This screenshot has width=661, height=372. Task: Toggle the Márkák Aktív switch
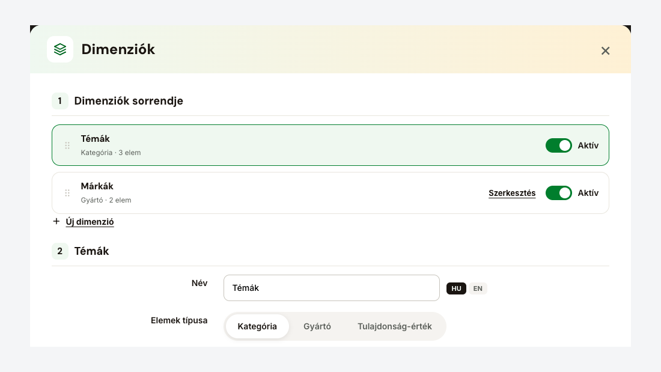point(559,193)
